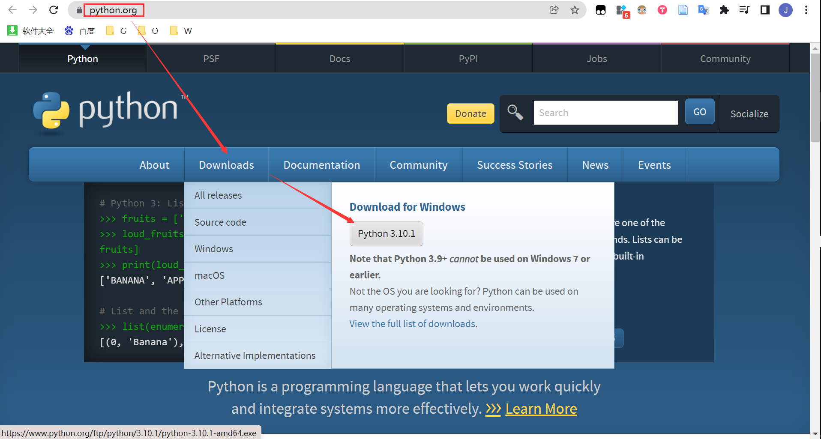Open the Community navigation menu in blue bar
The image size is (821, 439).
coord(419,165)
